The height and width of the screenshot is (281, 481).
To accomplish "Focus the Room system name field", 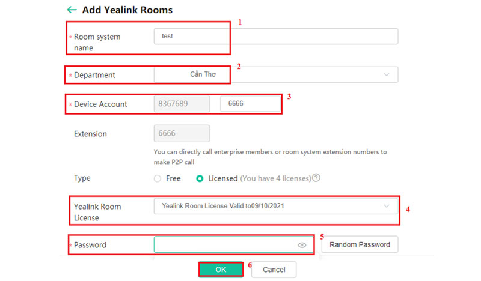I will 275,36.
